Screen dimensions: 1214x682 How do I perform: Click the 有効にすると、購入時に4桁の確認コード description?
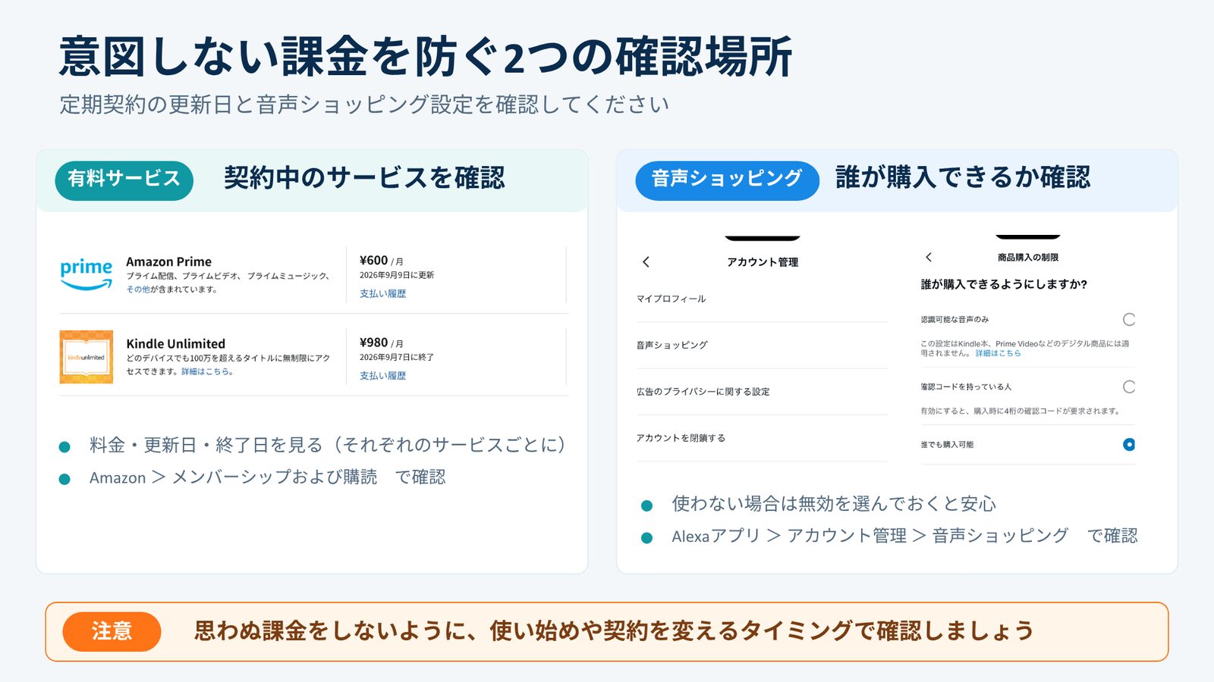point(1021,411)
